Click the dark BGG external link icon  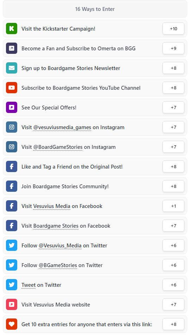pyautogui.click(x=12, y=48)
